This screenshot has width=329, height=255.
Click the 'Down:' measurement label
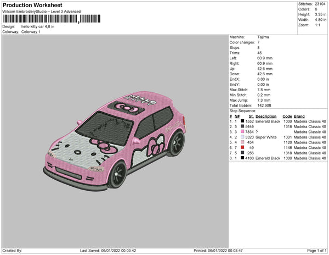235,74
